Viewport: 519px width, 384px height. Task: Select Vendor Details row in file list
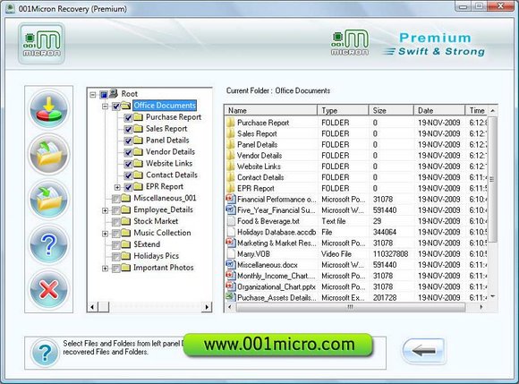(357, 155)
